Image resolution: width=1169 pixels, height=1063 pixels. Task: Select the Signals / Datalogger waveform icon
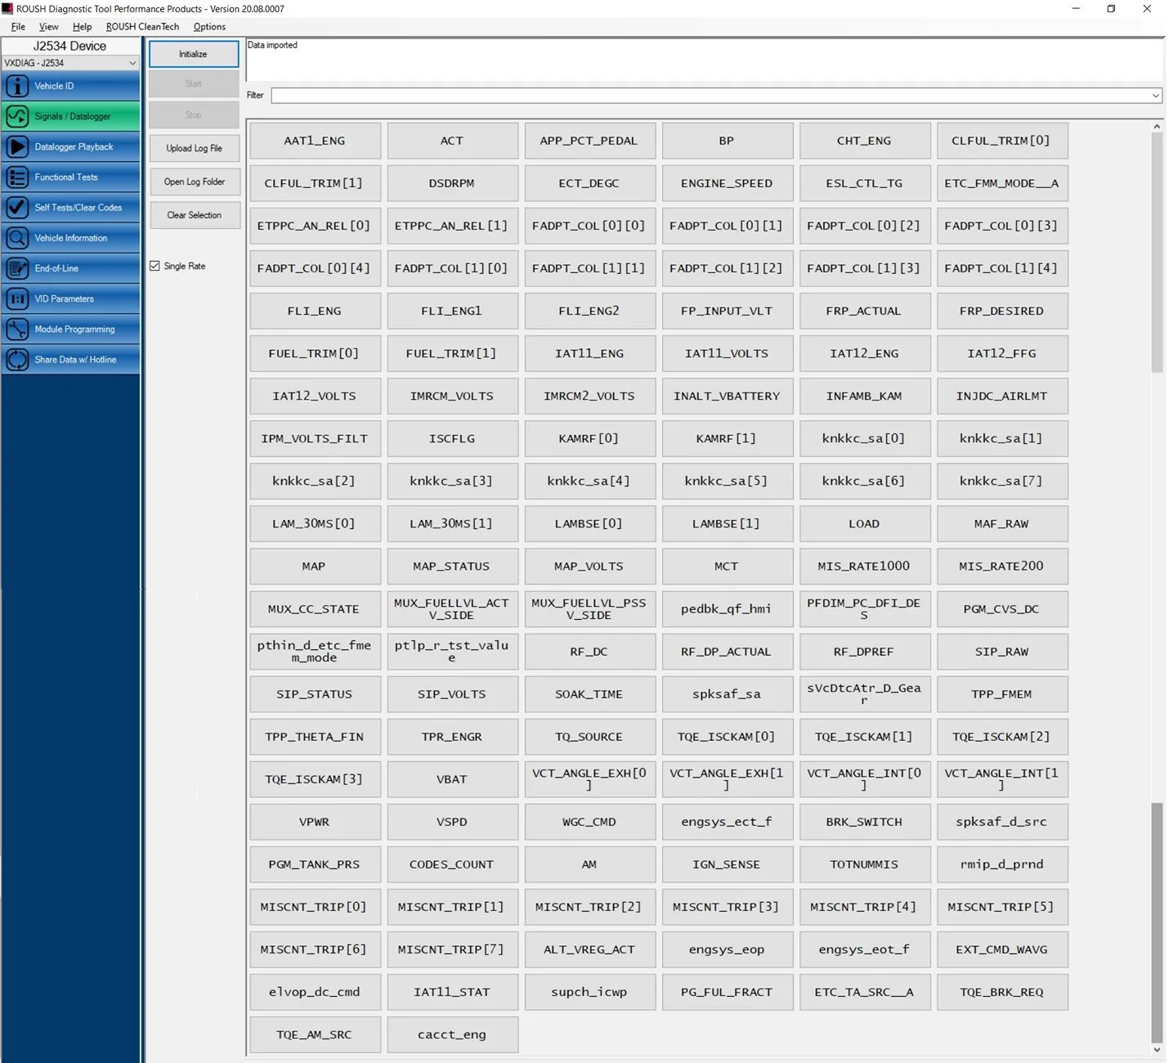pyautogui.click(x=16, y=116)
